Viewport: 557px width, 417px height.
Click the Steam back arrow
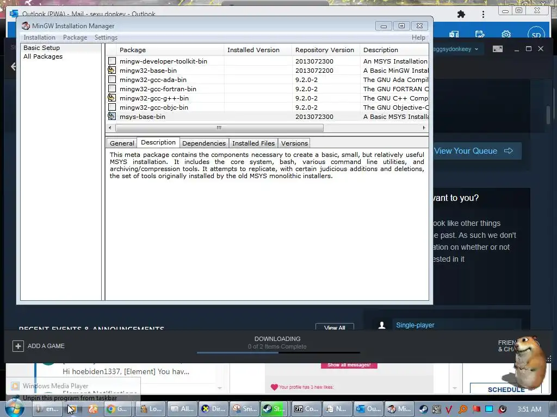(14, 66)
